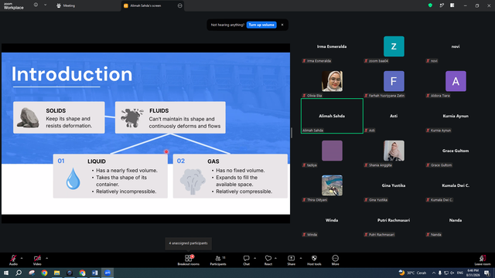
Task: Open File Explorer from taskbar
Action: [x=56, y=273]
